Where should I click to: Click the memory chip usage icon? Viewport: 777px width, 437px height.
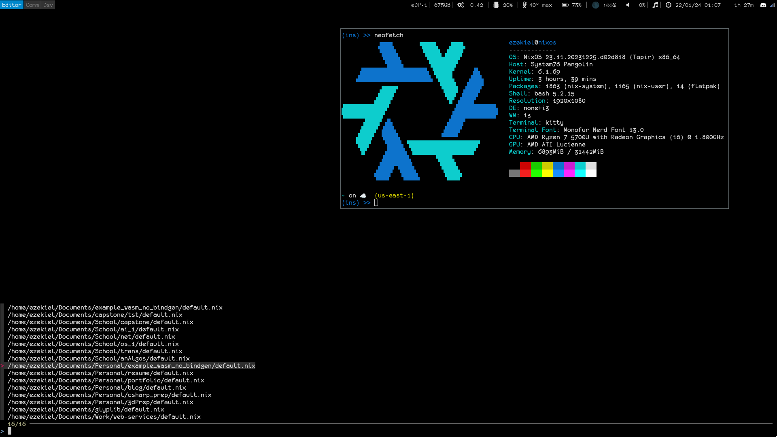496,5
